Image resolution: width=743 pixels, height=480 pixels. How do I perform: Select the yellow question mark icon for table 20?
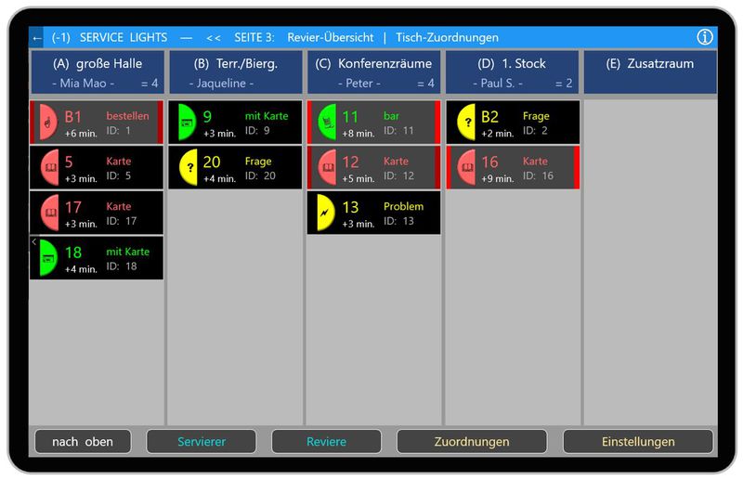coord(189,167)
